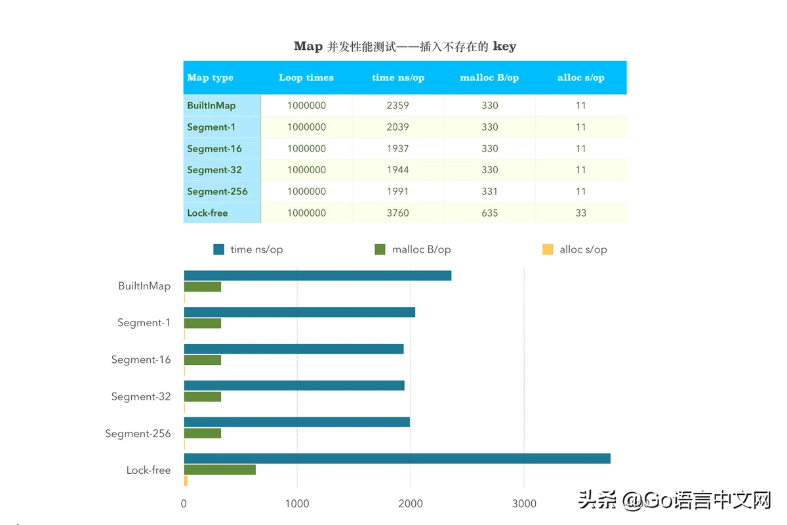Click the "Segment-256" chart axis label

pos(138,433)
